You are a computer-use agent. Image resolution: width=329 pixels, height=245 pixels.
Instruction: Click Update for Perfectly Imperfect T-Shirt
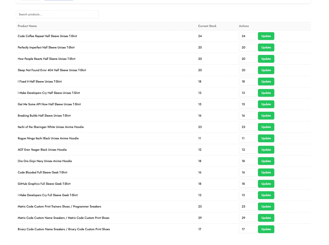click(x=266, y=48)
